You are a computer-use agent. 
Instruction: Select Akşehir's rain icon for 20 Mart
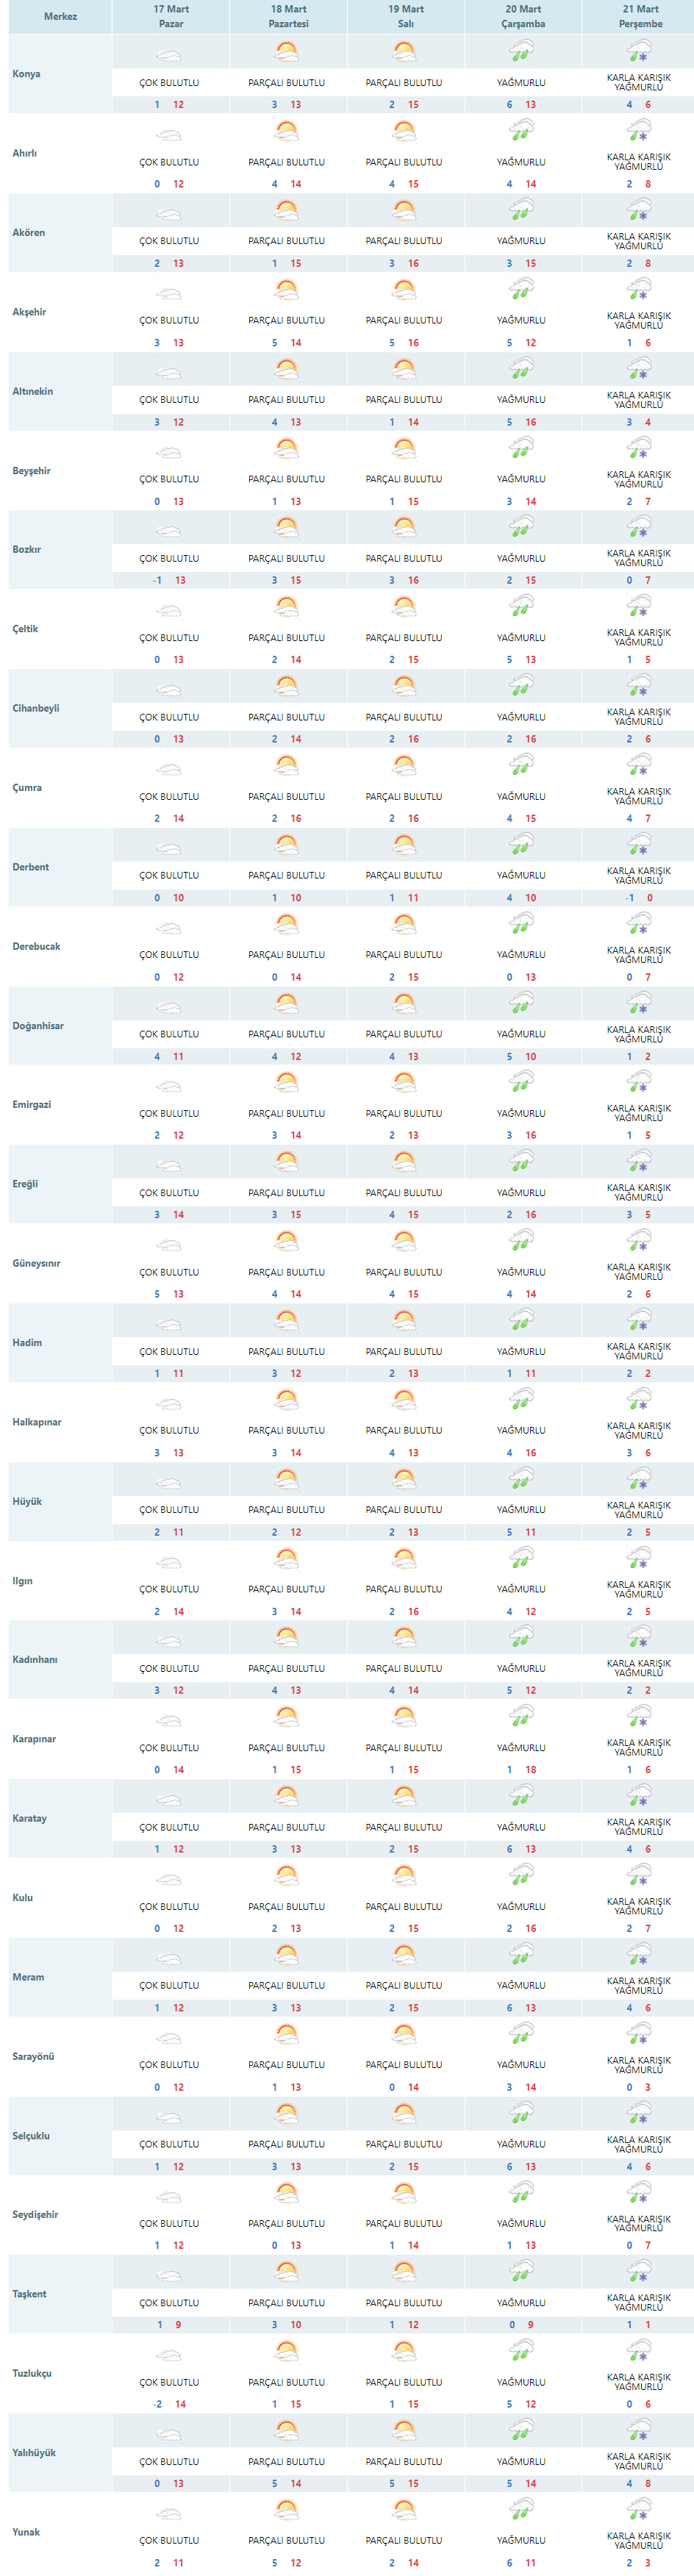[521, 289]
